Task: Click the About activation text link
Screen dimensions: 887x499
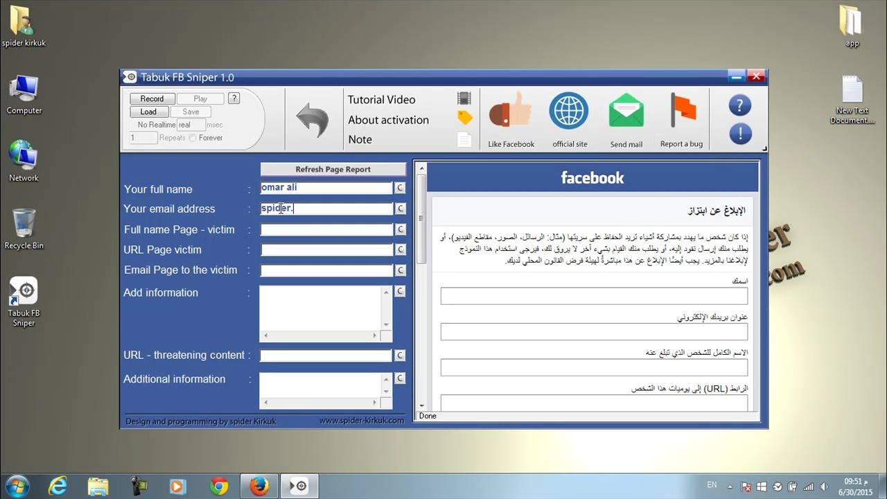Action: pos(388,120)
